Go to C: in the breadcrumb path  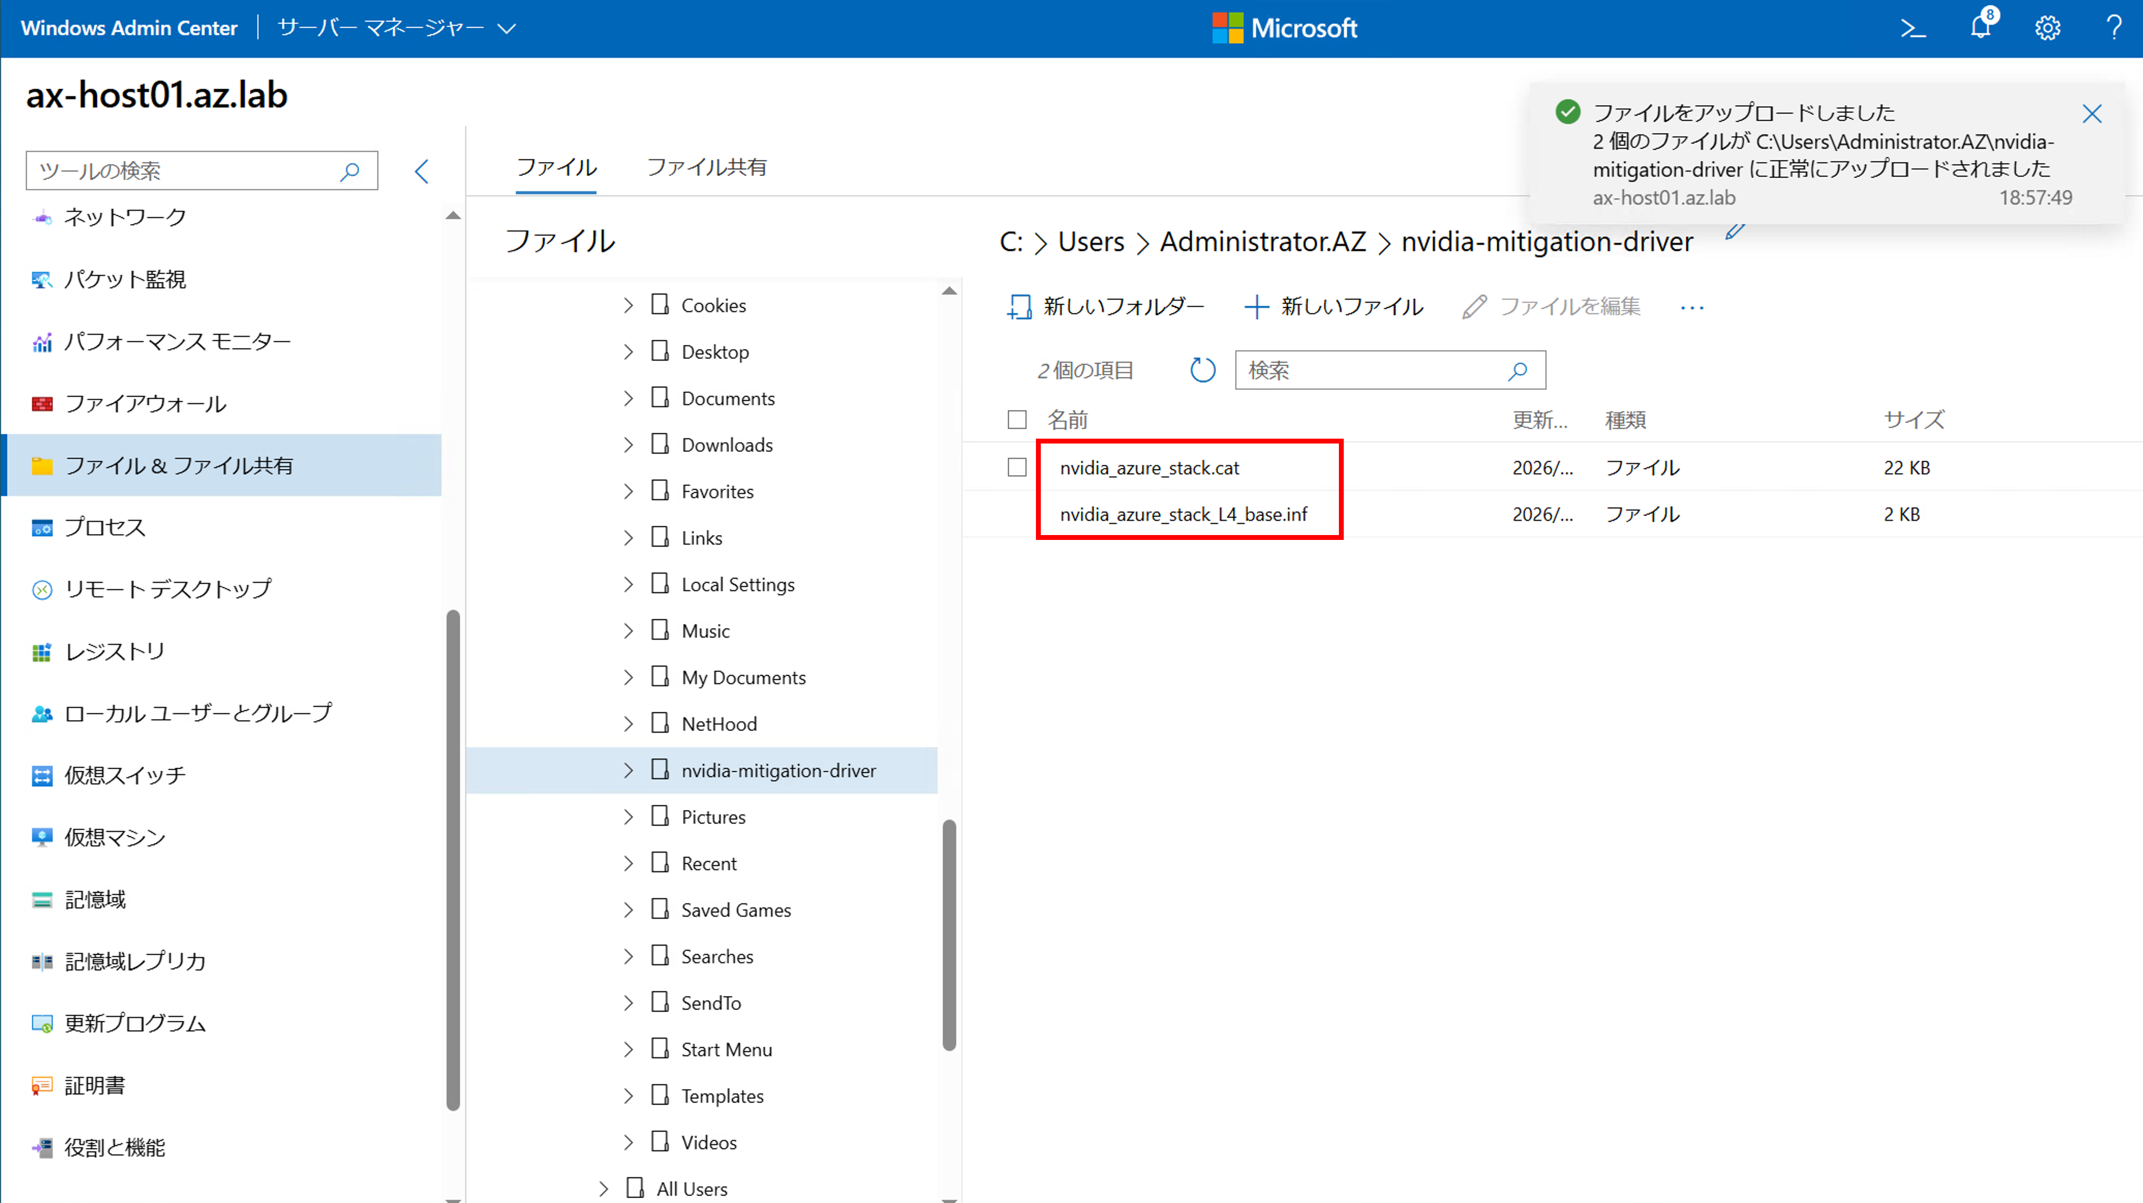click(1011, 242)
